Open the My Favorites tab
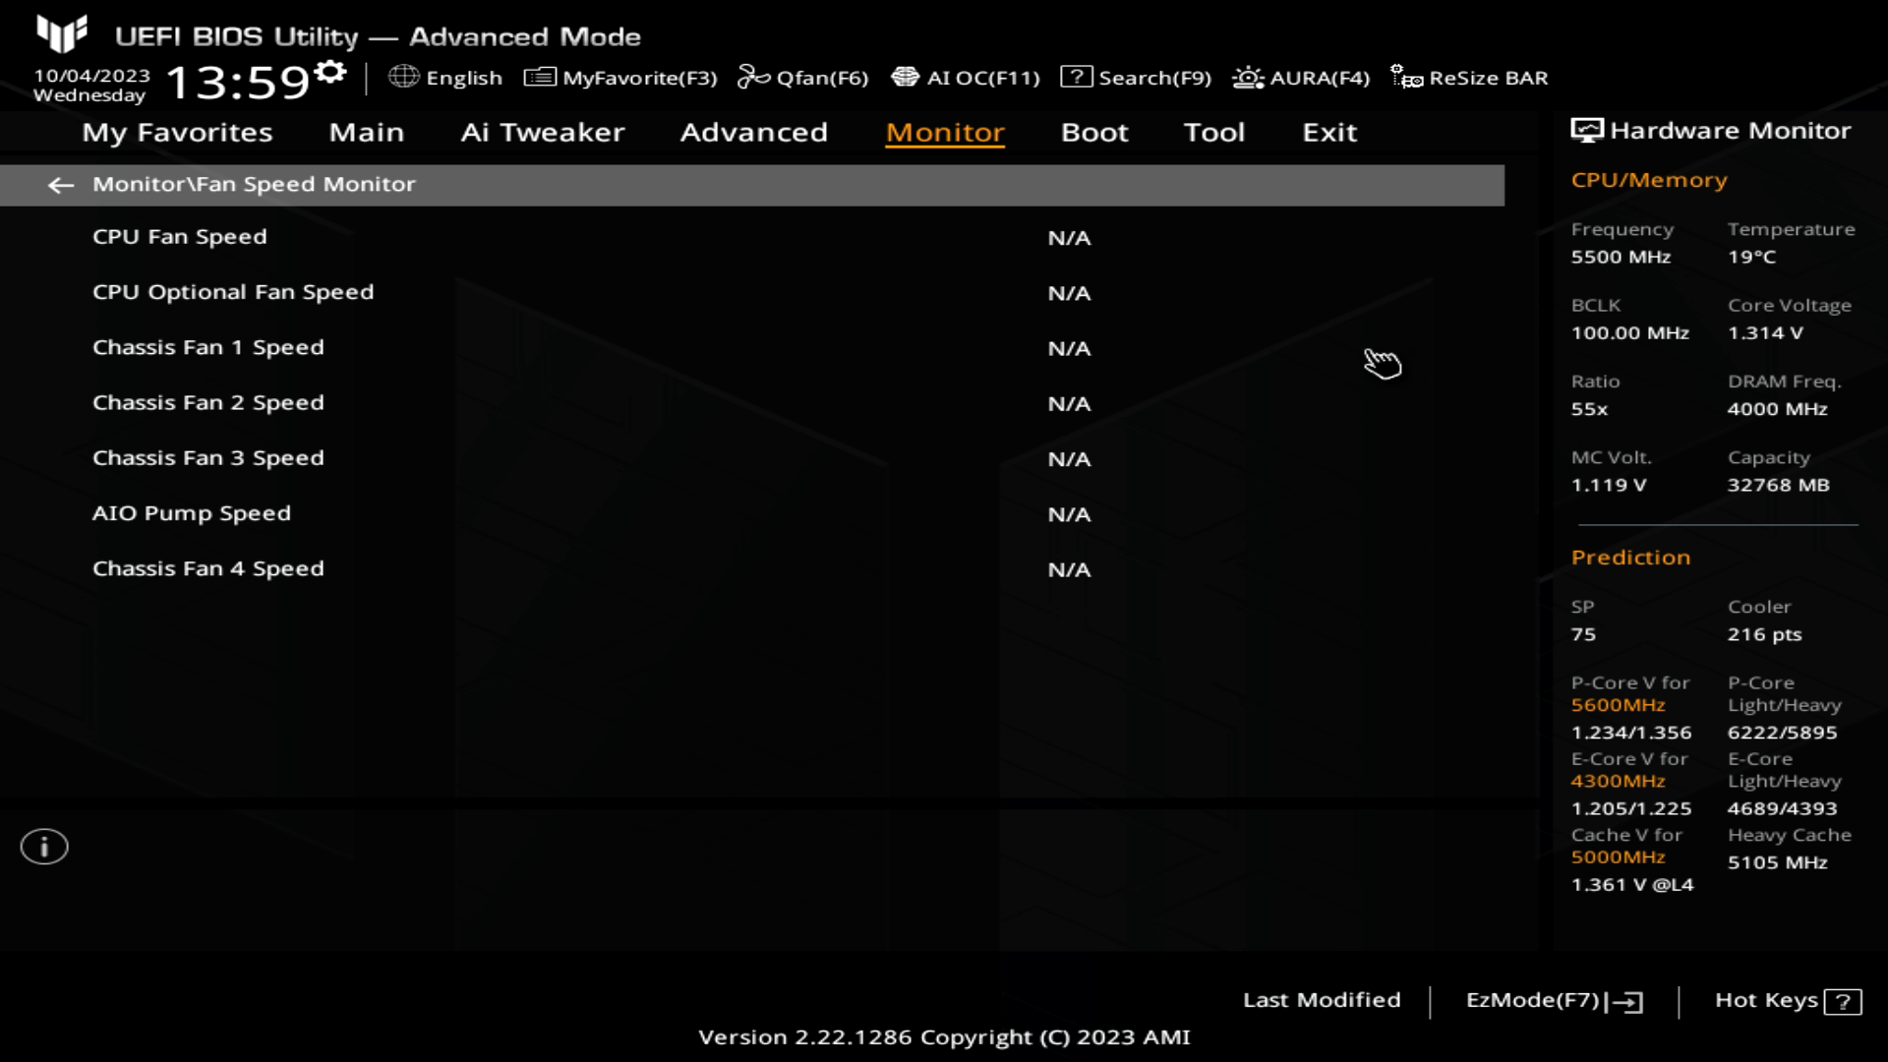Screen dimensions: 1888x1062 click(x=177, y=133)
